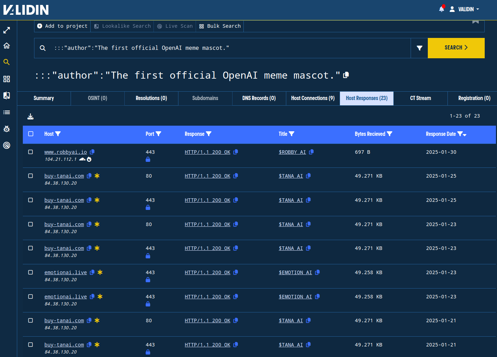Open the Subdomains tab
Viewport: 497px width, 357px height.
(205, 98)
